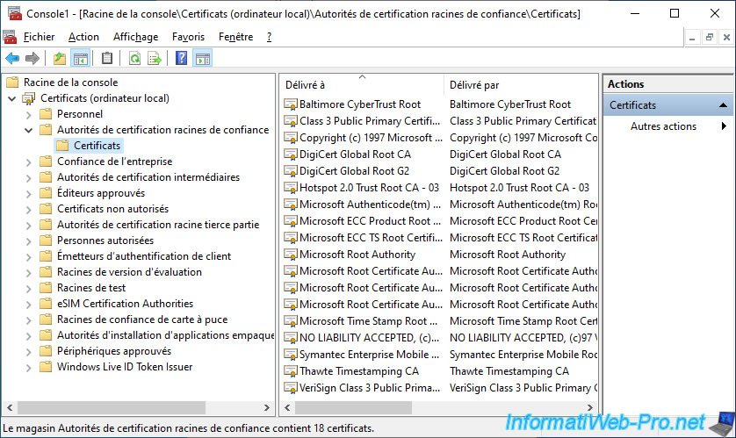Toggle the Action pane show/hide icon
This screenshot has width=736, height=438.
[202, 59]
